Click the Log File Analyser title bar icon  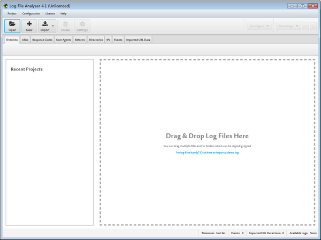tap(6, 6)
